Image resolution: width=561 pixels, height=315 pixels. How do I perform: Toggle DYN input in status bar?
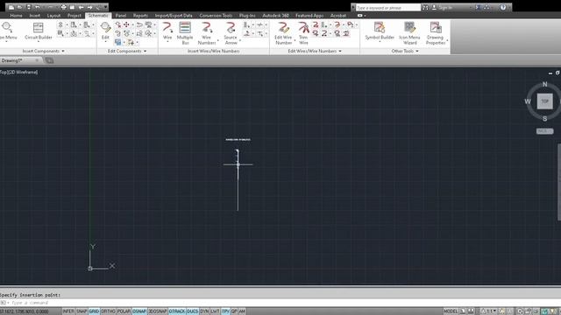coord(204,311)
